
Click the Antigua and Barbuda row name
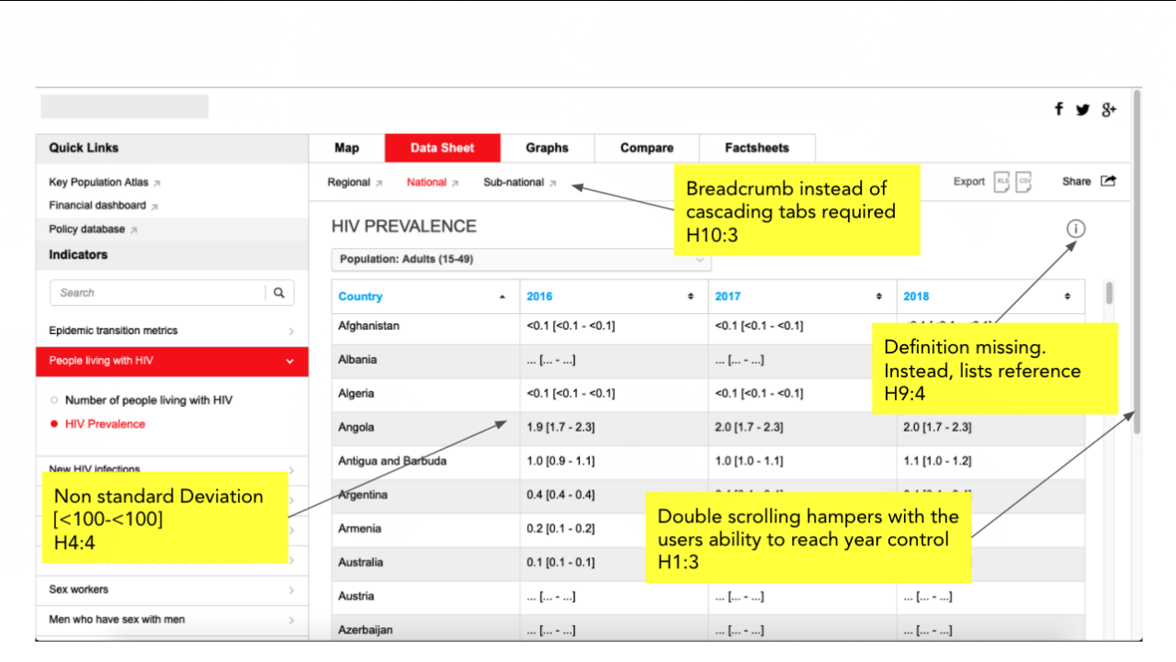(392, 461)
